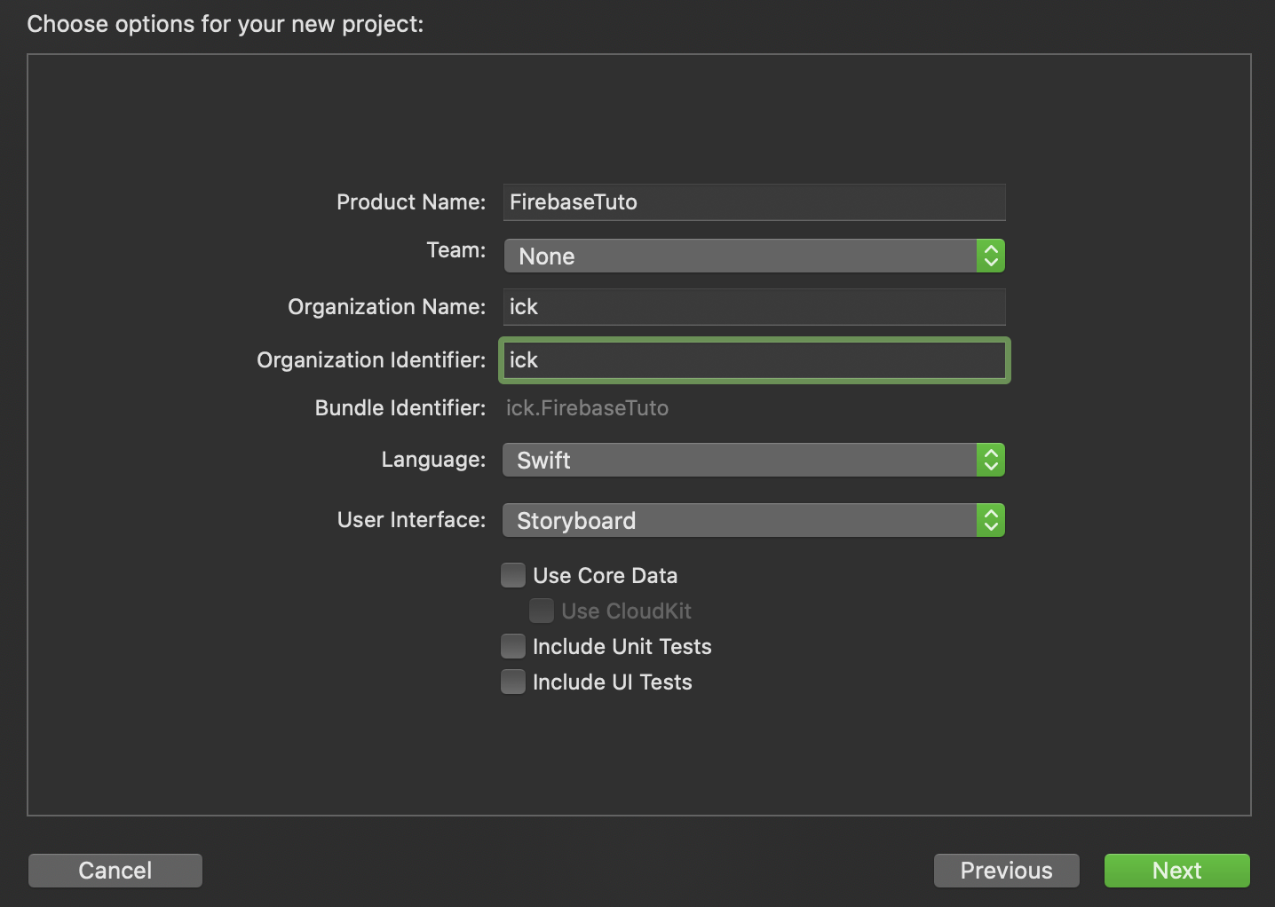The width and height of the screenshot is (1275, 907).
Task: Click the green chevron arrows on Team popup
Action: pyautogui.click(x=991, y=256)
